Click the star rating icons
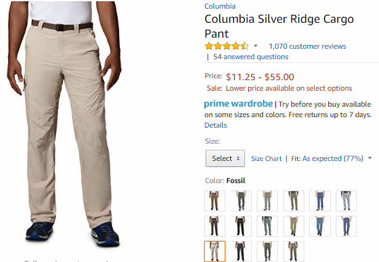The height and width of the screenshot is (262, 379). click(227, 46)
